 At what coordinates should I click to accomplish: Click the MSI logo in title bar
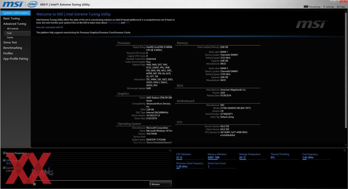point(13,4)
